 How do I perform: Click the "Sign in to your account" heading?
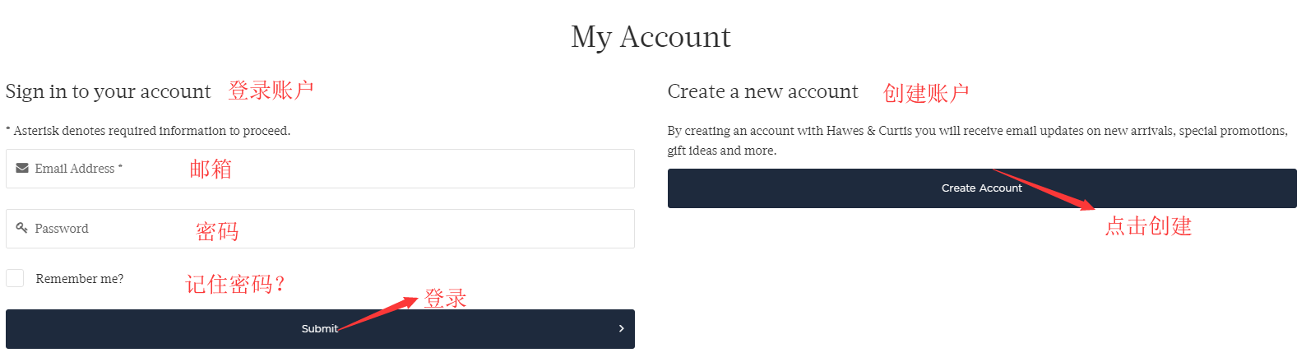click(108, 91)
